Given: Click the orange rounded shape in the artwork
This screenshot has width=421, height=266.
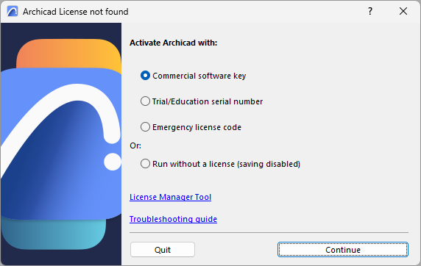Looking at the screenshot, I should click(x=68, y=54).
